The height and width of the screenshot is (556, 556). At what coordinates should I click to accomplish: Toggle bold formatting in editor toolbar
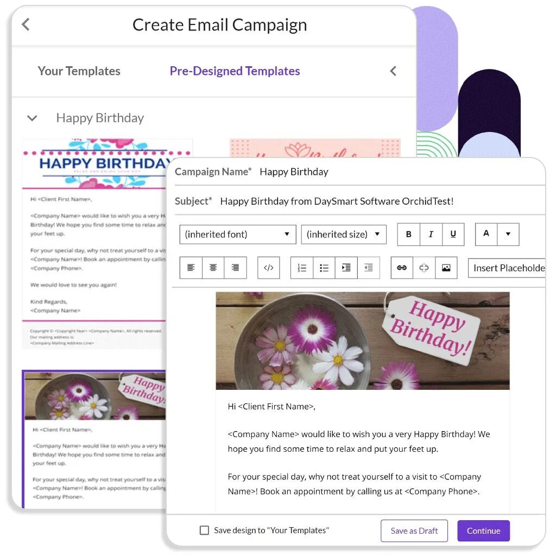pyautogui.click(x=408, y=235)
